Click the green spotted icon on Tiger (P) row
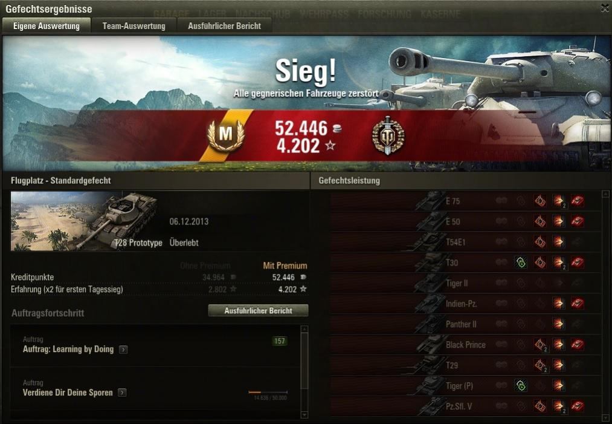612x424 pixels. click(521, 386)
